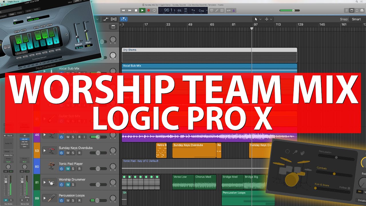Click the Bnce button on Stereo Out
The image size is (366, 206).
pyautogui.click(x=27, y=197)
